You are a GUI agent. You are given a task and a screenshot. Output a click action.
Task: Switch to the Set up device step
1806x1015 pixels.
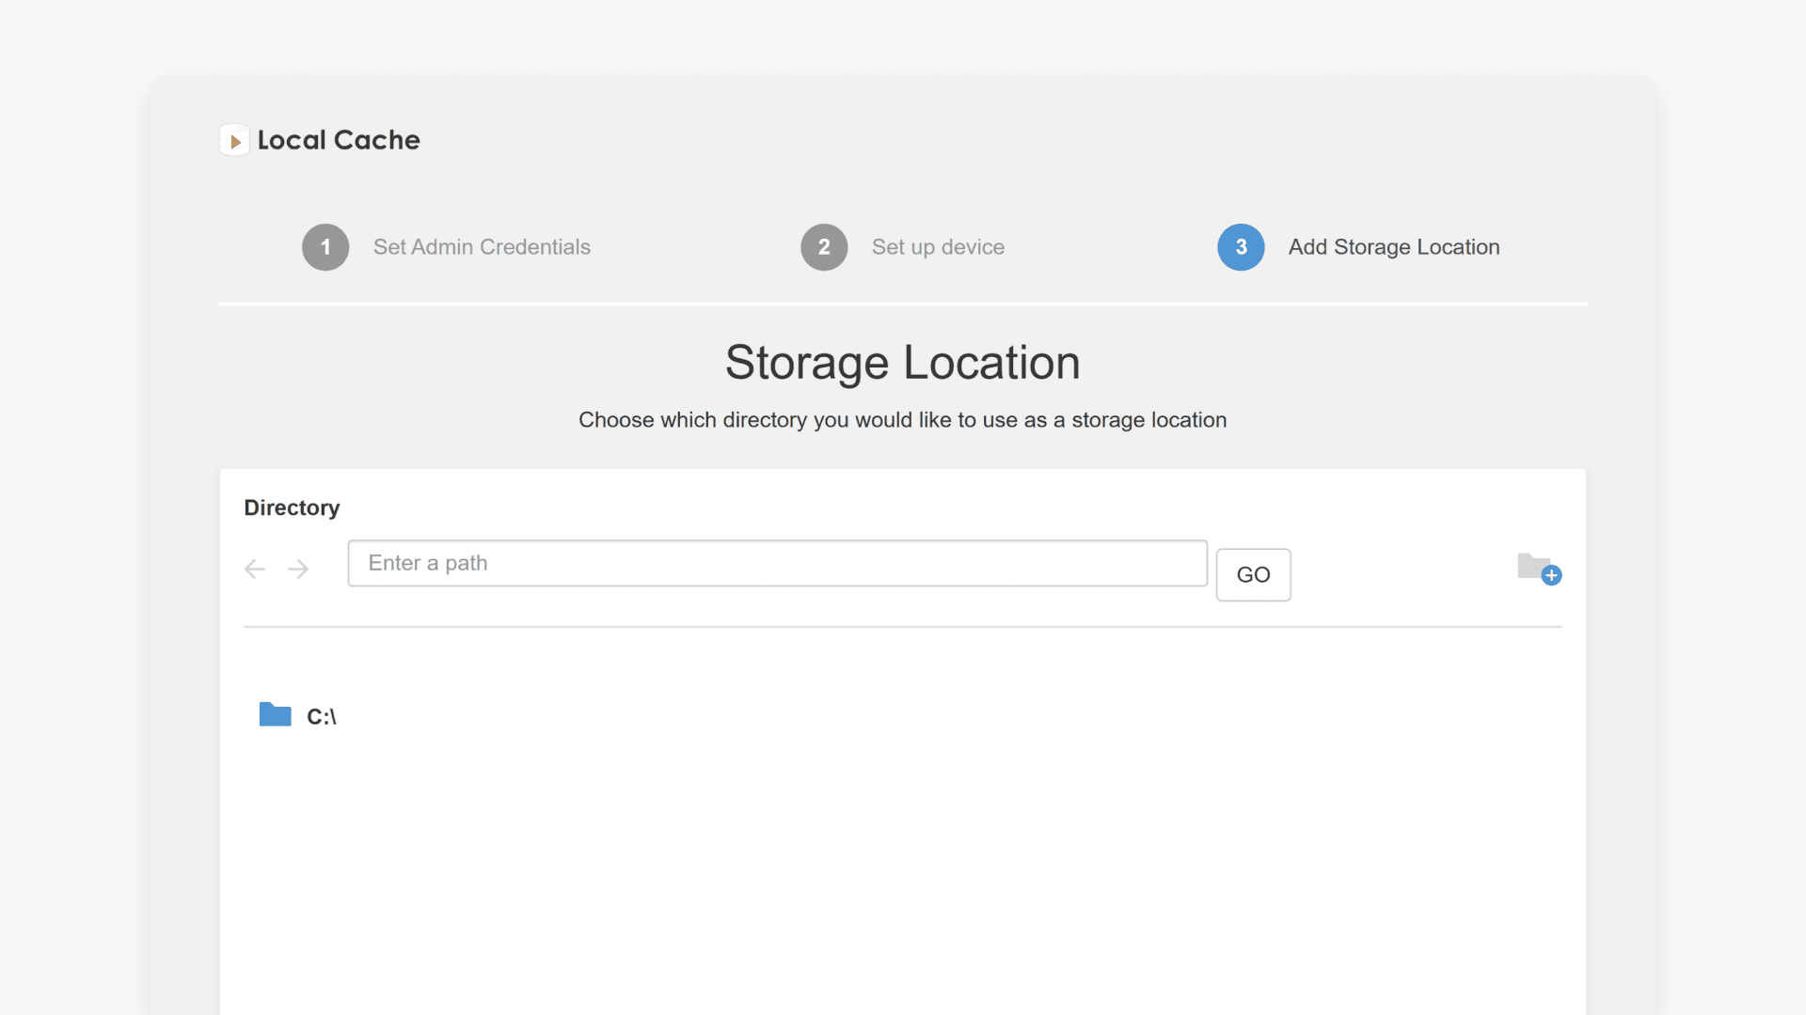click(938, 247)
